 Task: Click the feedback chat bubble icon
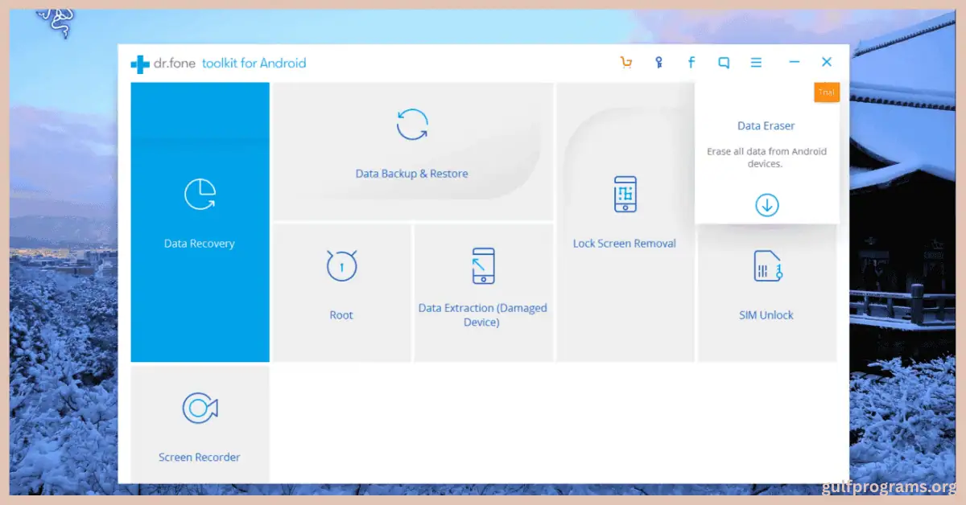(x=724, y=63)
